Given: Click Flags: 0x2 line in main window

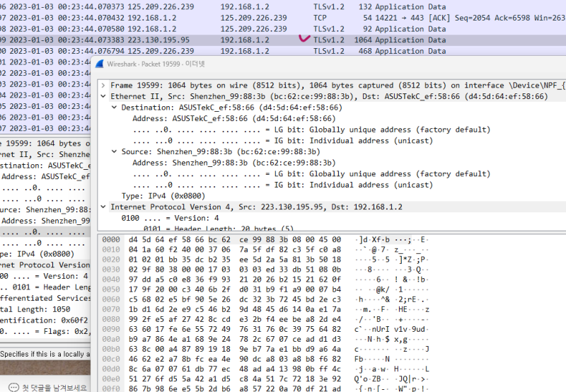Looking at the screenshot, I should [x=45, y=331].
